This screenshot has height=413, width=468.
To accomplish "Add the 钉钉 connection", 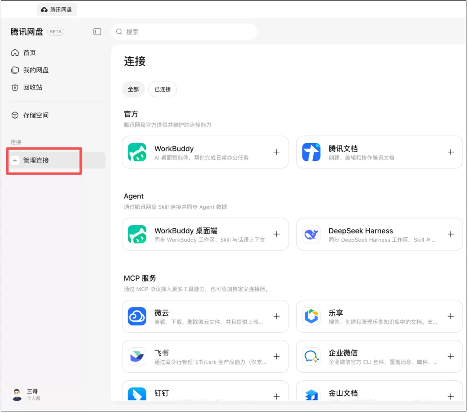I will coord(276,397).
